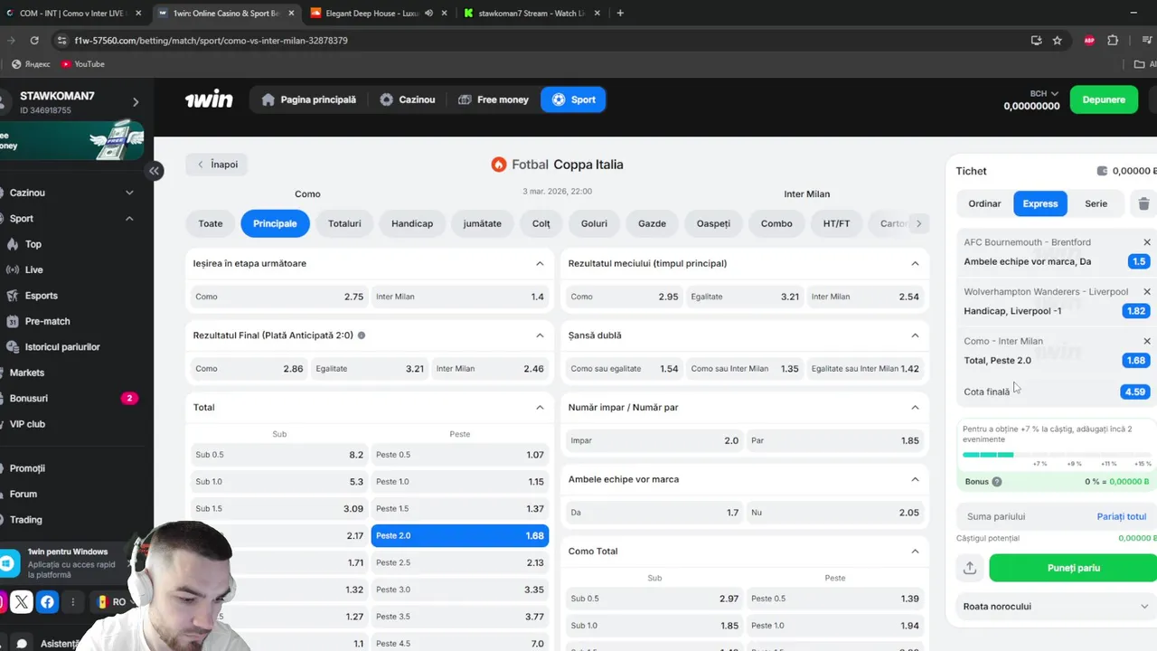Switch to Handicap tab

[412, 223]
